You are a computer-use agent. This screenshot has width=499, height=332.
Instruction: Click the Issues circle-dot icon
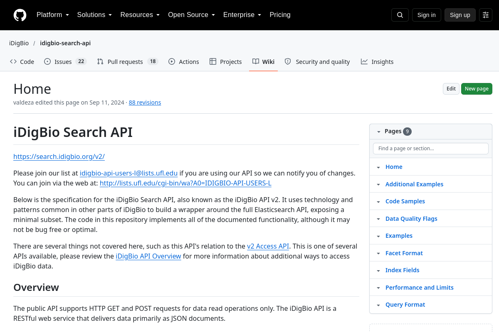47,61
